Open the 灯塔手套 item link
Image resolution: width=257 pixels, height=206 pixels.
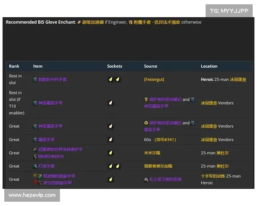(46, 166)
